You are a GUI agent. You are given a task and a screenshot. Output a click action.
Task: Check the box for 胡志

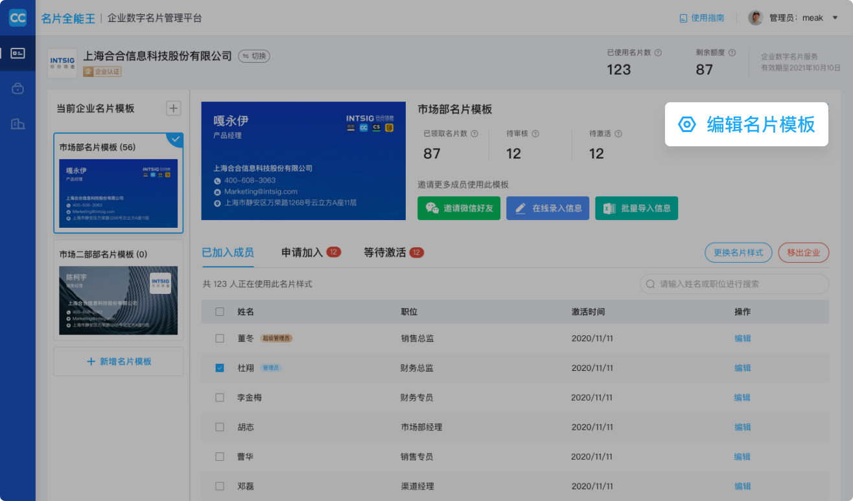point(220,427)
